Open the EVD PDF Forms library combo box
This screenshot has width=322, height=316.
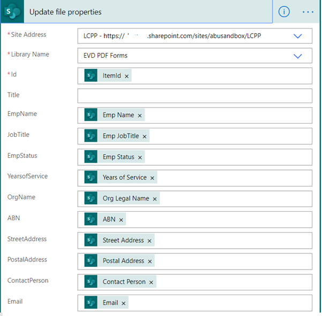click(x=195, y=56)
